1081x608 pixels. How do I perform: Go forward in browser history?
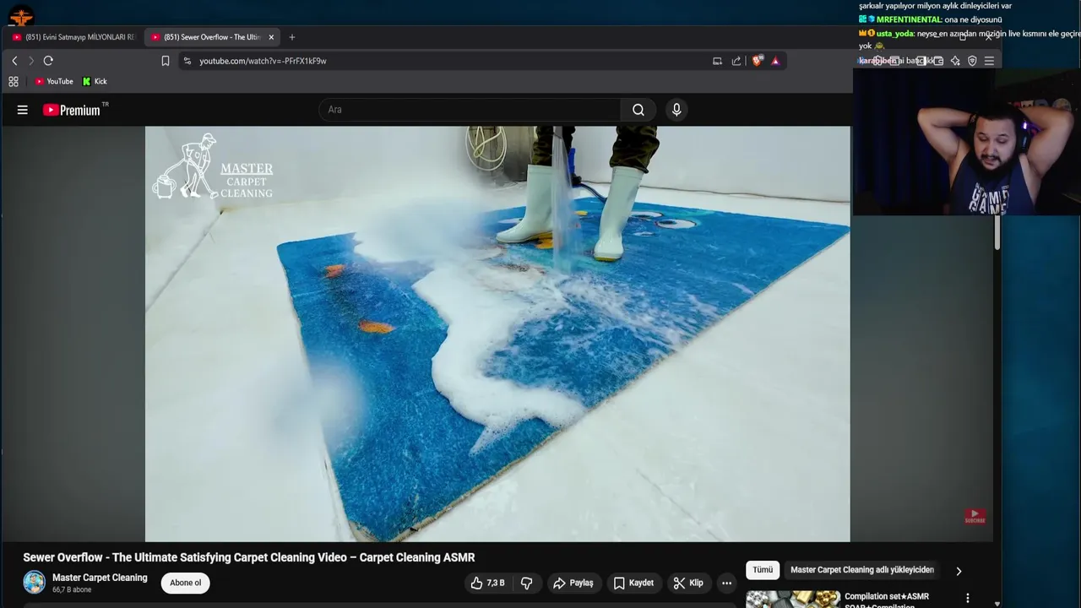click(31, 61)
